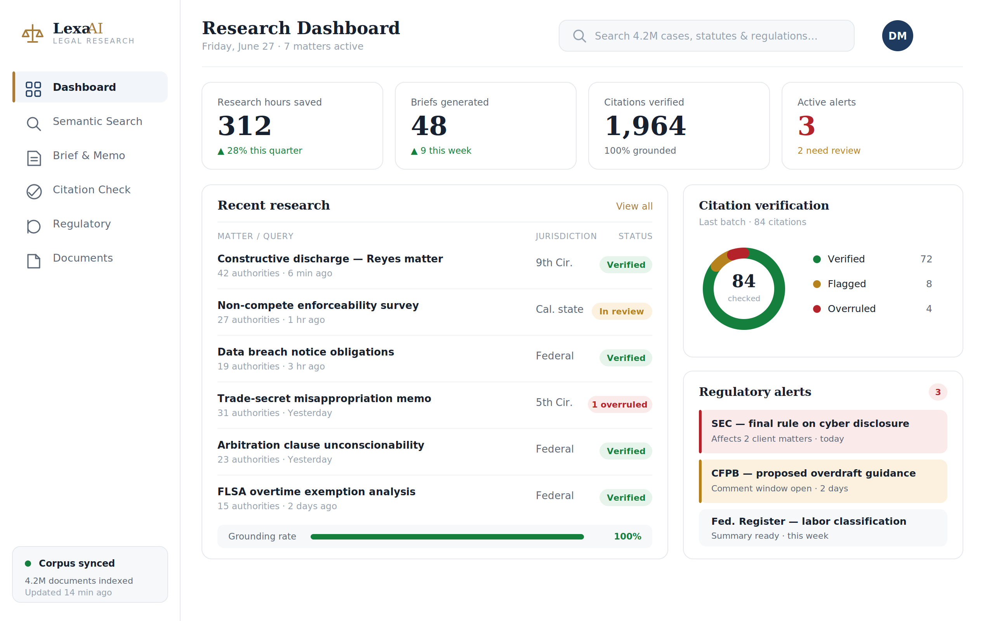Open the Regulatory menu label
Screen dimensions: 994x621
(82, 224)
